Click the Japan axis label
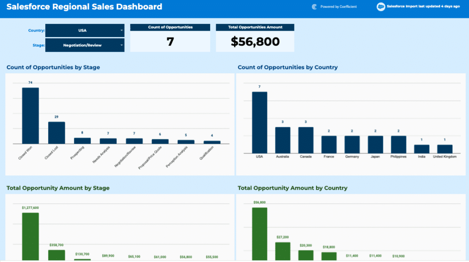469x262 pixels. click(376, 157)
